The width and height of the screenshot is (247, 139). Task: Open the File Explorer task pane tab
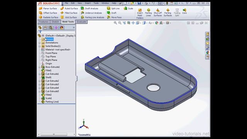click(207, 43)
